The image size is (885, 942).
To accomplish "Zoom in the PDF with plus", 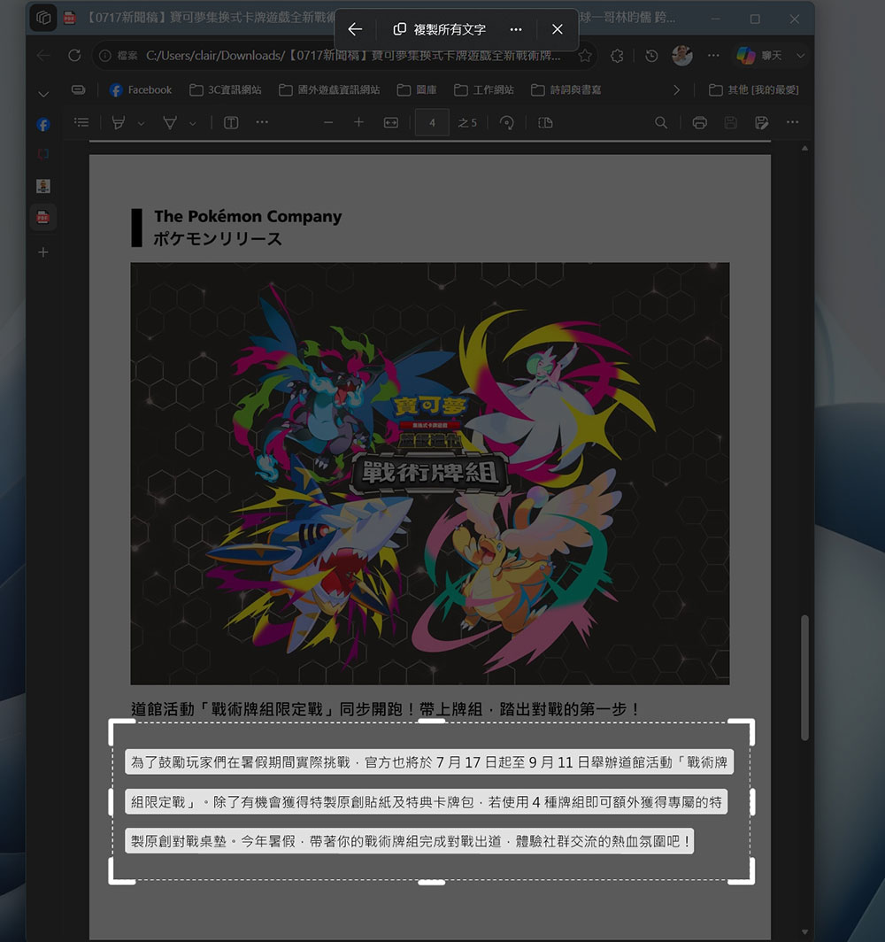I will point(359,122).
